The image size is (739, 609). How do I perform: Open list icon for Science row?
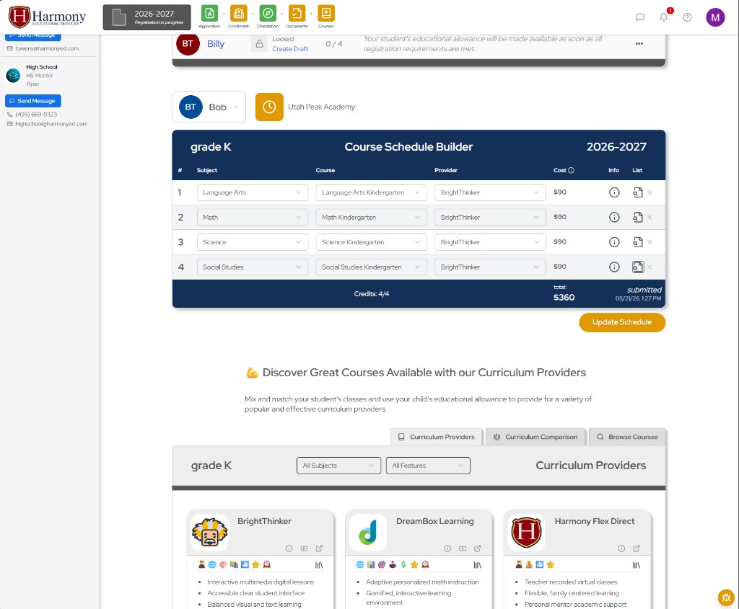click(x=638, y=242)
